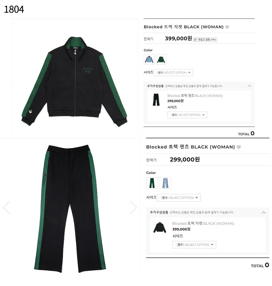Select the light blue pants color swatch
Image resolution: width=272 pixels, height=286 pixels.
point(165,183)
